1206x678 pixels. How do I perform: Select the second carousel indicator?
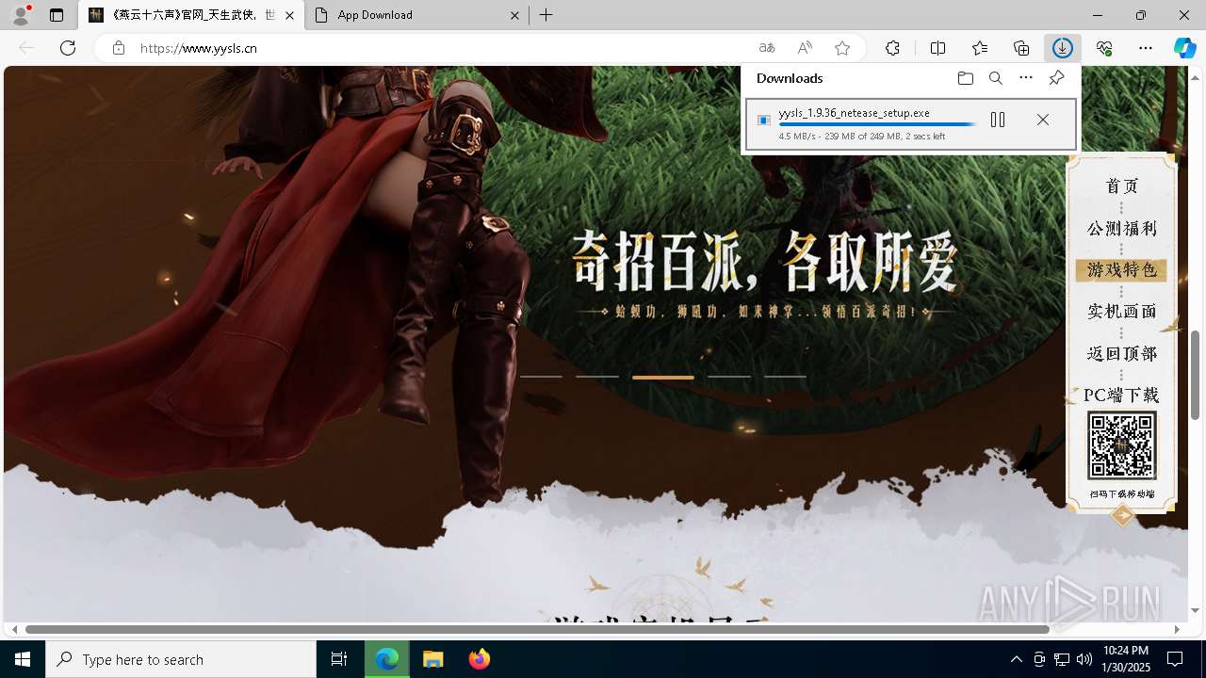[x=597, y=377]
